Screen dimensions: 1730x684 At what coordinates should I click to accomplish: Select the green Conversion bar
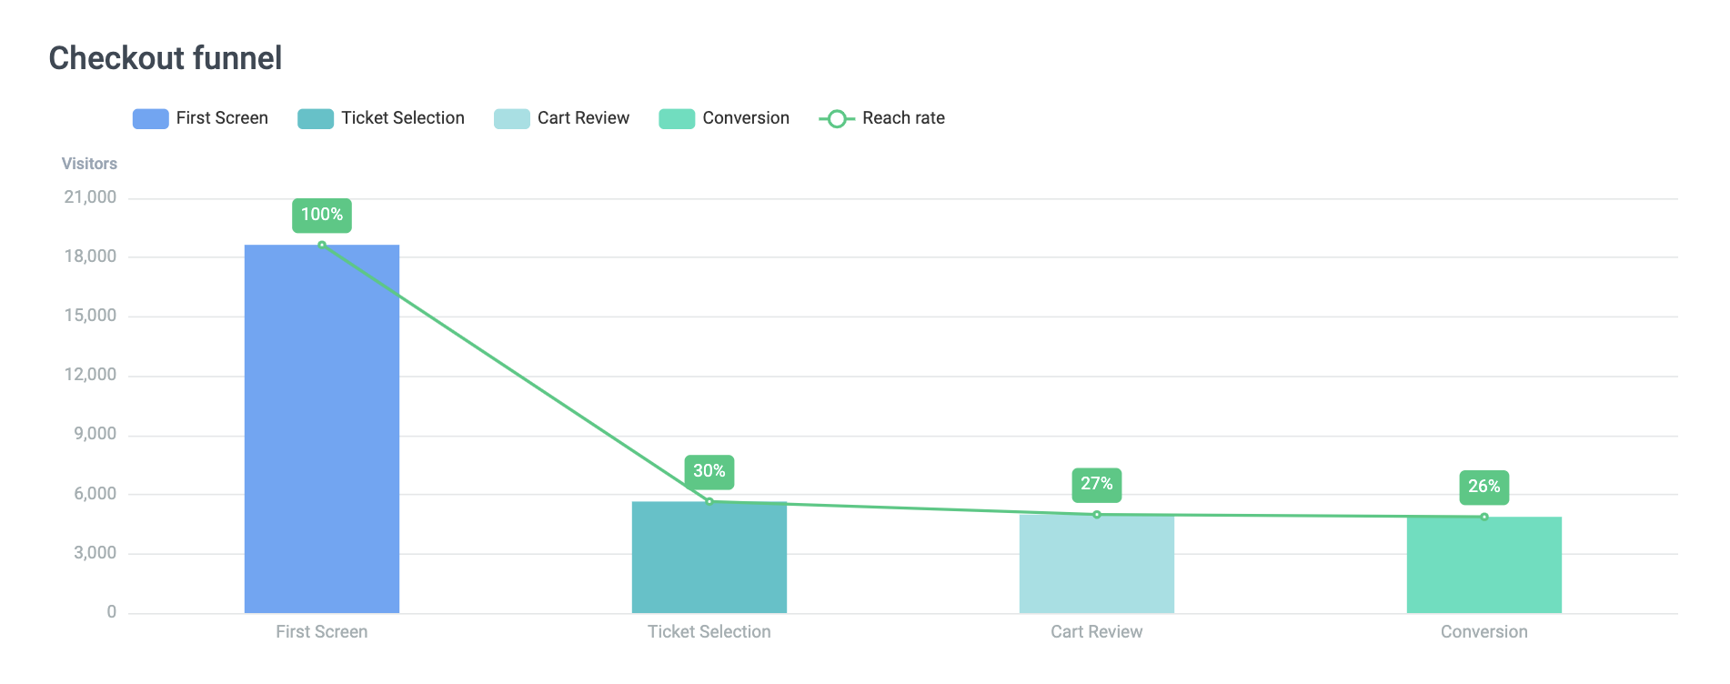[1484, 565]
